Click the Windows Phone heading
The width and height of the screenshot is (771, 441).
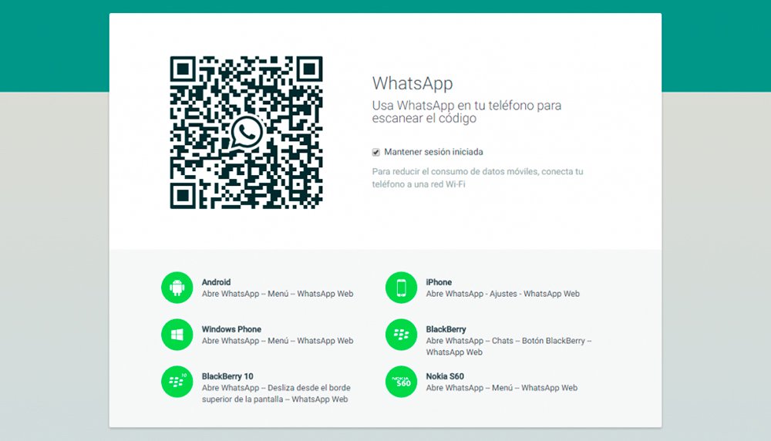(x=231, y=329)
